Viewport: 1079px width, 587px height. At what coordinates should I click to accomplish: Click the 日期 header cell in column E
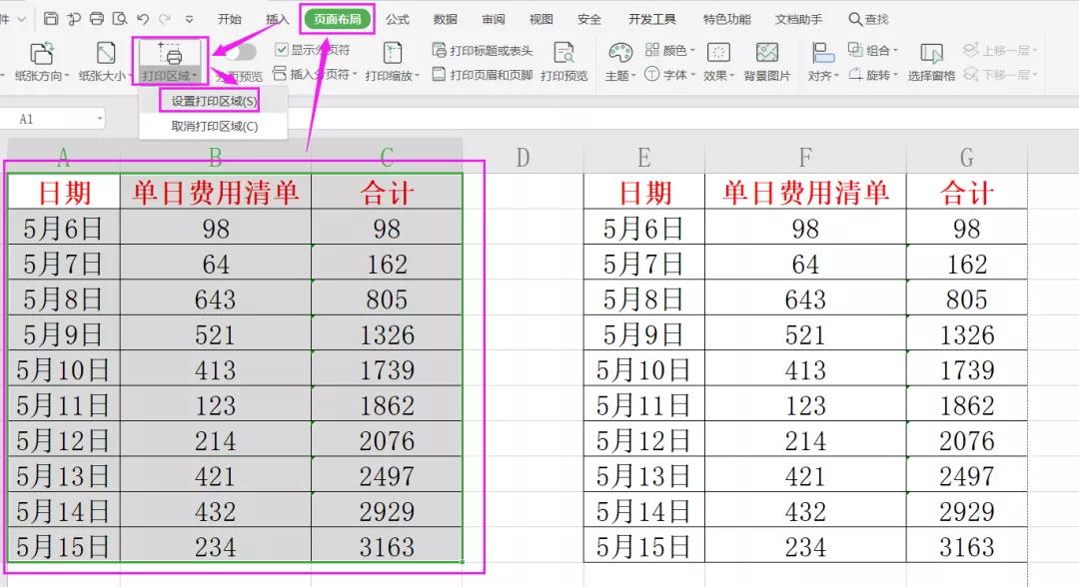644,192
